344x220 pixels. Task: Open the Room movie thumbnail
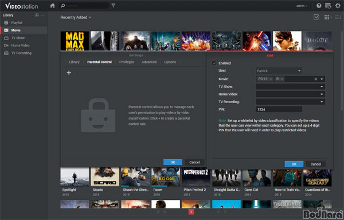point(166,177)
